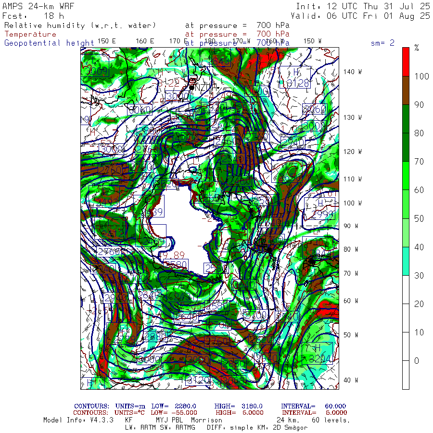Click the 'H 3204' high-pressure box
This screenshot has width=433, height=433.
[x=317, y=353]
